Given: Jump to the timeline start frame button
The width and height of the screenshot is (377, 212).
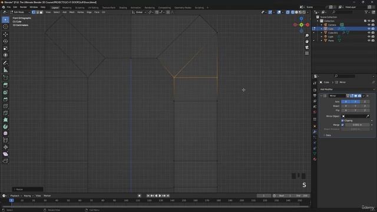Looking at the screenshot, I should [148, 196].
